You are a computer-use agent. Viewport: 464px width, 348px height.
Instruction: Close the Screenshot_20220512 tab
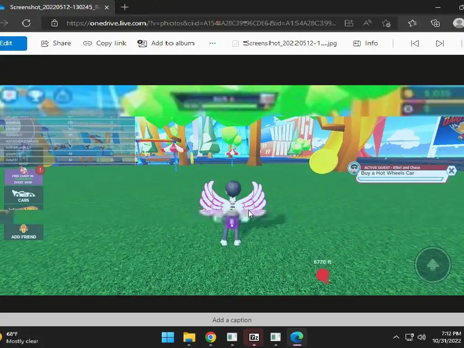pos(107,7)
